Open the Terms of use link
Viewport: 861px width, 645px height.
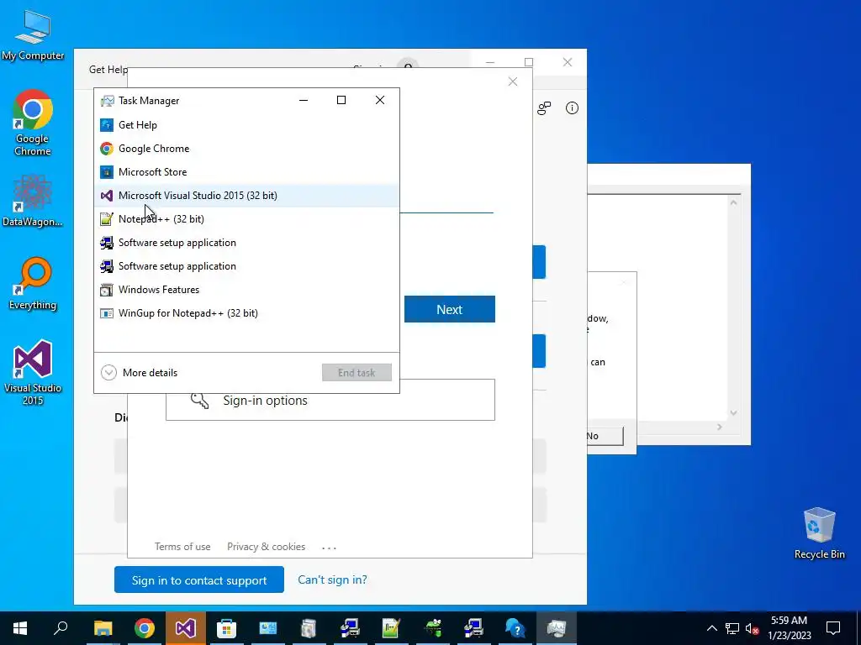click(182, 547)
